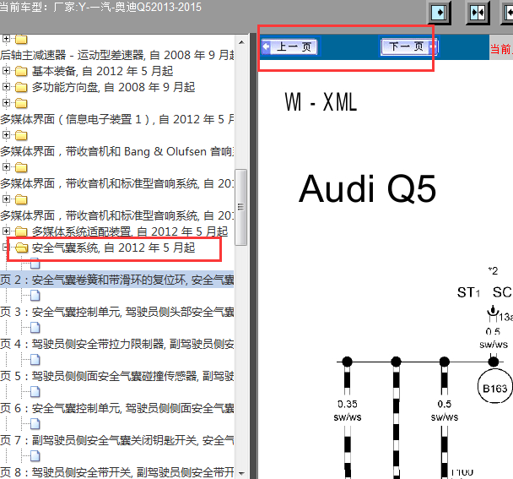Click W - XML heading text
Screen dimensions: 513x479
(x=321, y=102)
